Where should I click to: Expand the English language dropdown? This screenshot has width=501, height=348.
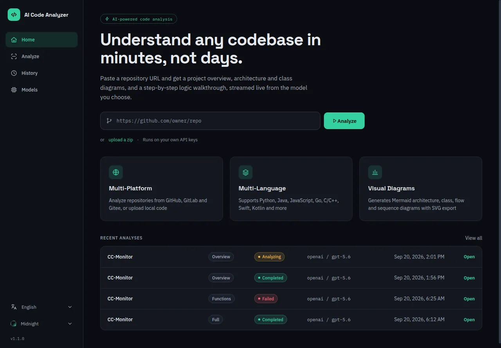coord(41,307)
